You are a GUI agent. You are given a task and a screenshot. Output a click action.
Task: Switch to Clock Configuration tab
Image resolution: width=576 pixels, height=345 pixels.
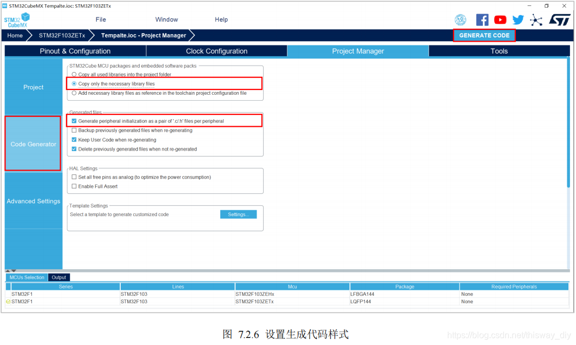click(x=217, y=51)
